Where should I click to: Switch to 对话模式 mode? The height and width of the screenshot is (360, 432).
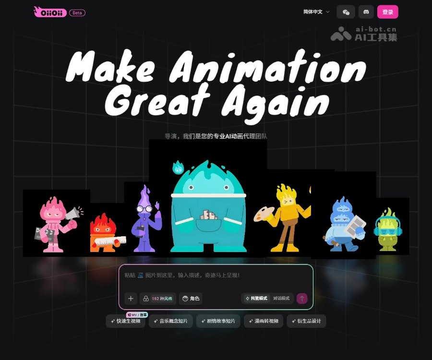tap(281, 299)
